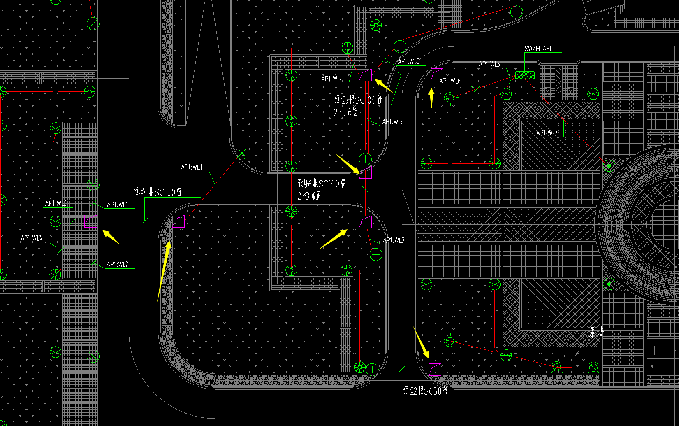Click the SWZM-AP1 text label
The width and height of the screenshot is (679, 426).
[538, 49]
